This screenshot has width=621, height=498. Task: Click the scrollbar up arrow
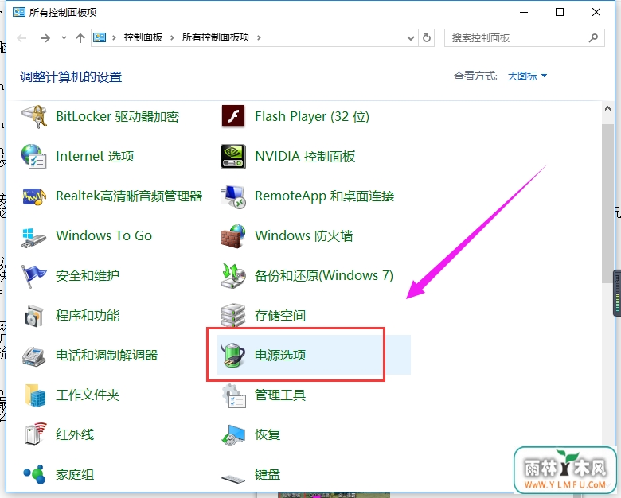click(x=607, y=108)
